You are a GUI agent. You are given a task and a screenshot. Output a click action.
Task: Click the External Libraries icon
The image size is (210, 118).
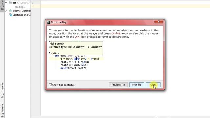tap(10, 10)
